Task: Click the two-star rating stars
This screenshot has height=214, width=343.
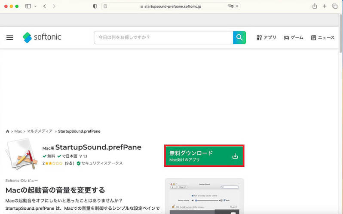Action: (x=54, y=163)
